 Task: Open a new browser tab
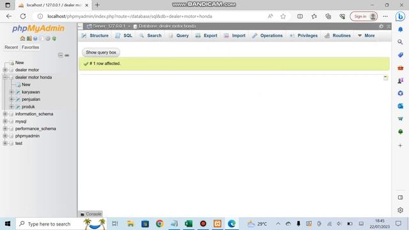point(97,5)
